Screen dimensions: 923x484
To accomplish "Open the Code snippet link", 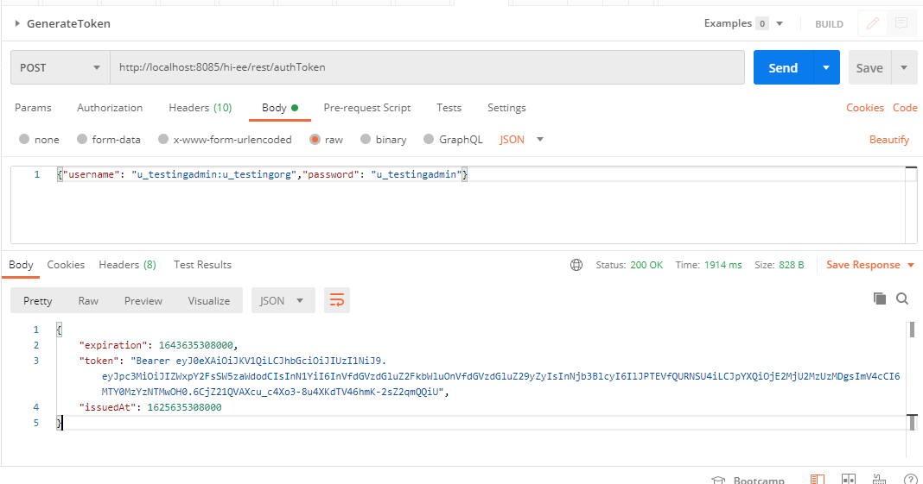I will point(905,108).
